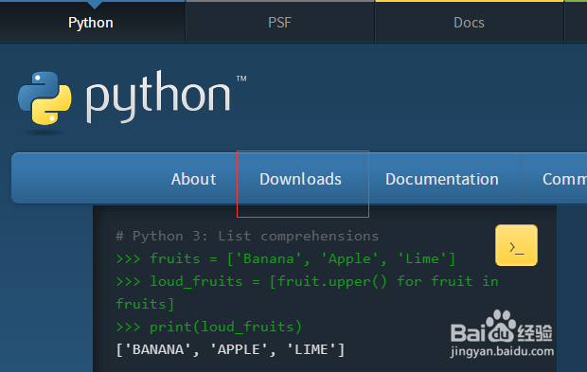The image size is (587, 372).
Task: Launch the interactive shell yellow button
Action: tap(516, 245)
